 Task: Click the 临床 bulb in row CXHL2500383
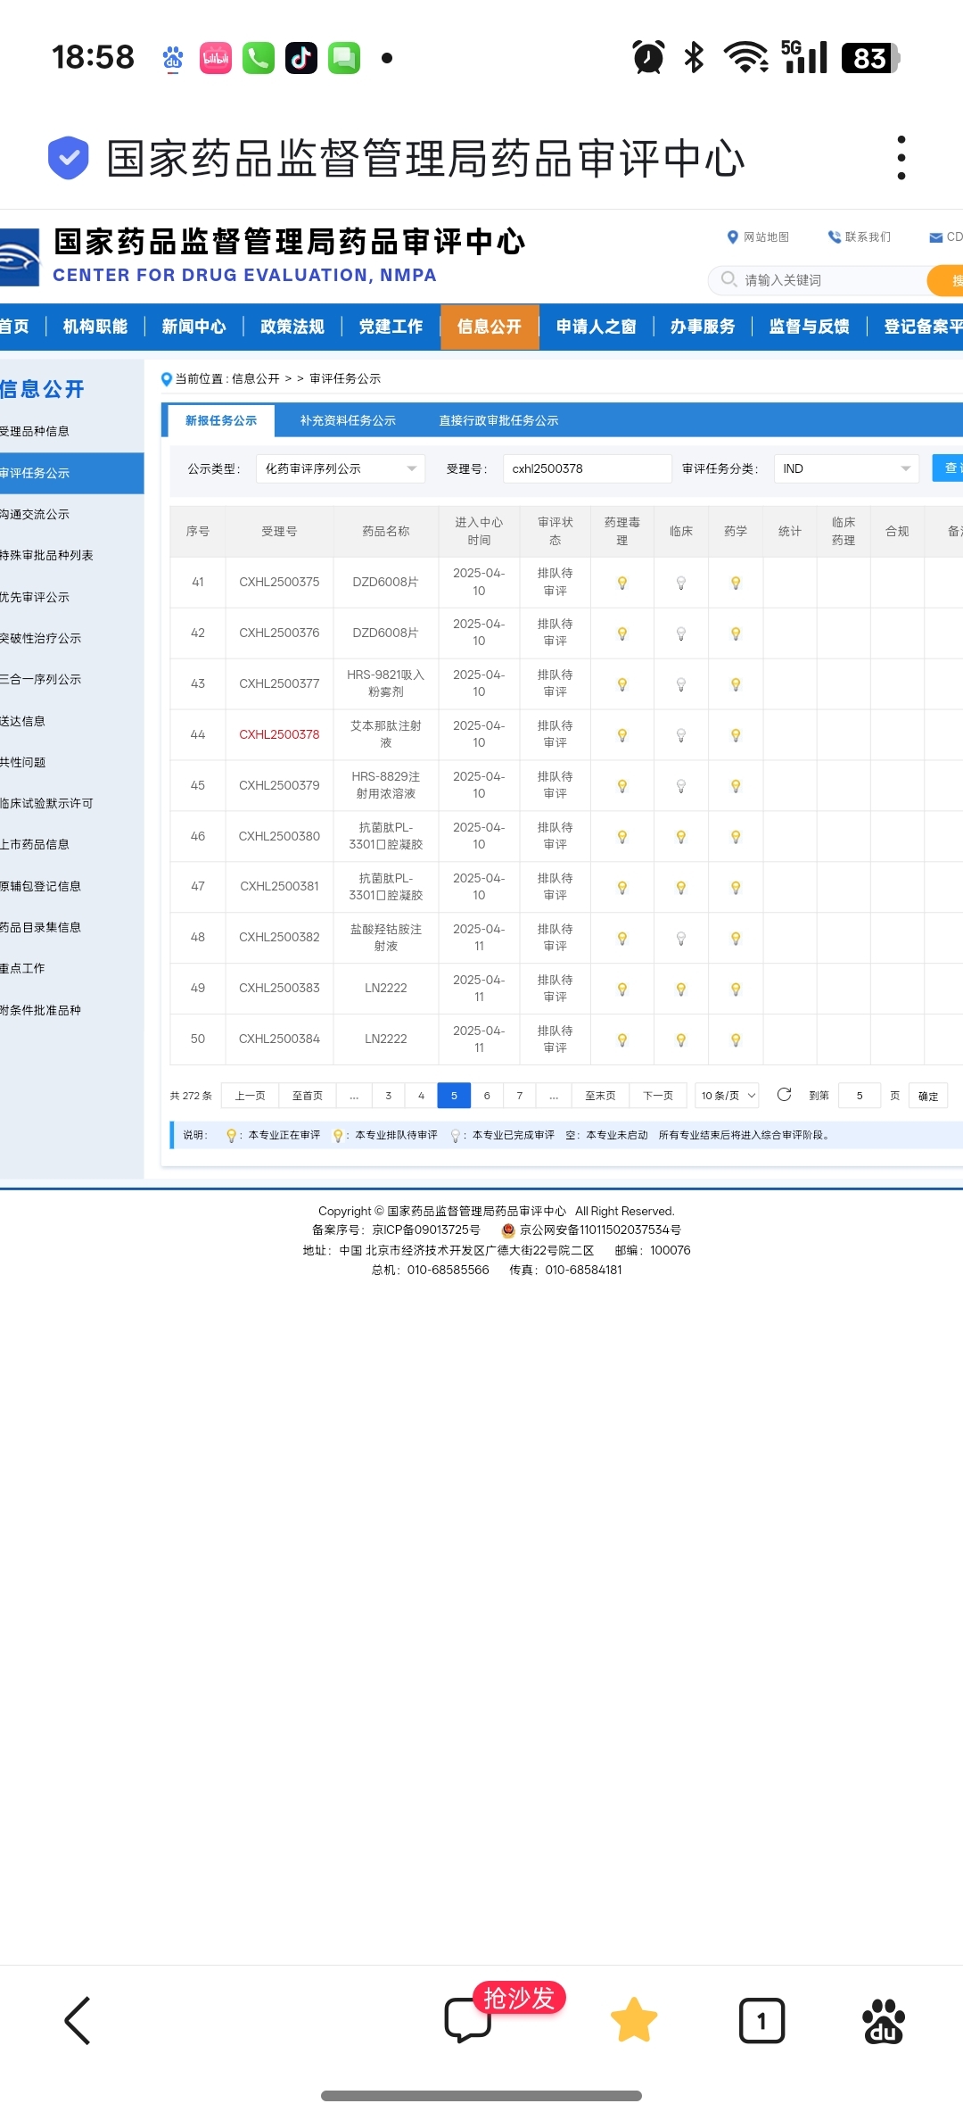(x=681, y=990)
